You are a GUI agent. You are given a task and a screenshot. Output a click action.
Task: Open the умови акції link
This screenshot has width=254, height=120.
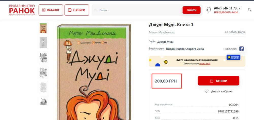click(x=205, y=64)
